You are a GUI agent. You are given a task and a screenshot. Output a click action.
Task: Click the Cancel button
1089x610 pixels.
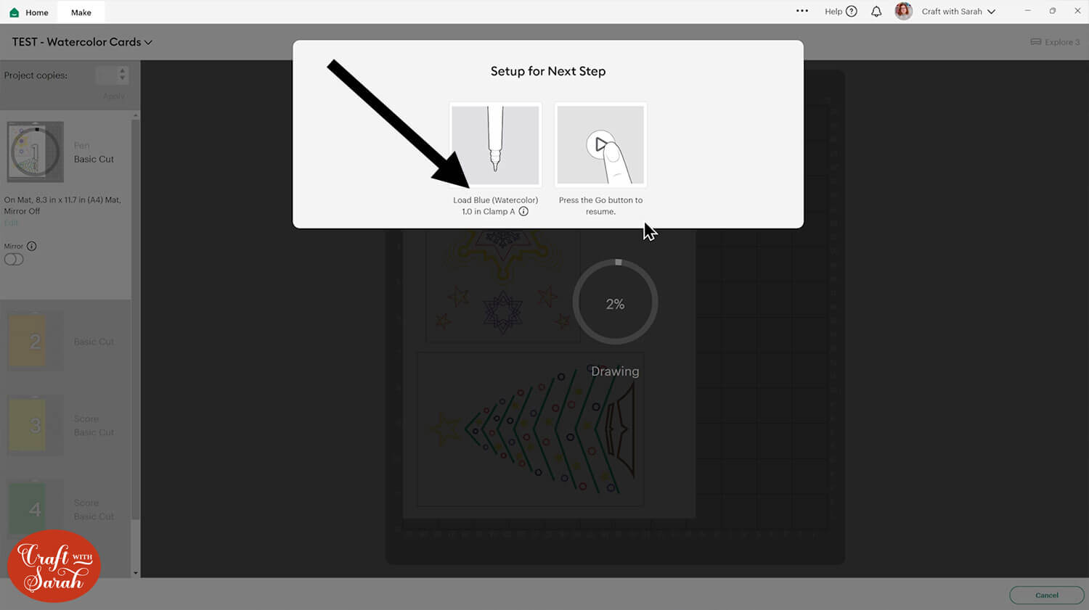click(x=1046, y=595)
